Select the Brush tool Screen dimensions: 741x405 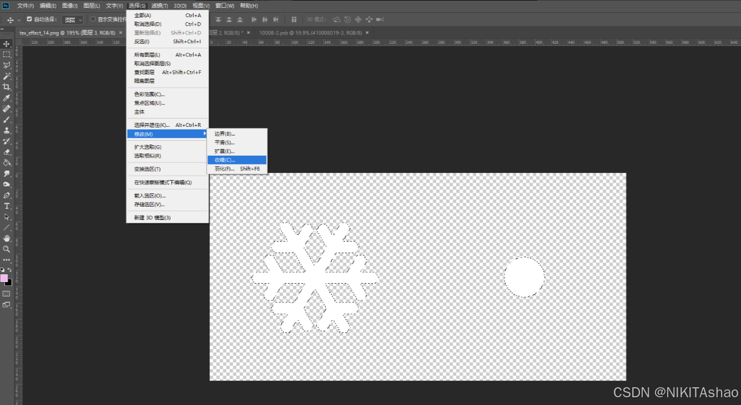tap(7, 120)
